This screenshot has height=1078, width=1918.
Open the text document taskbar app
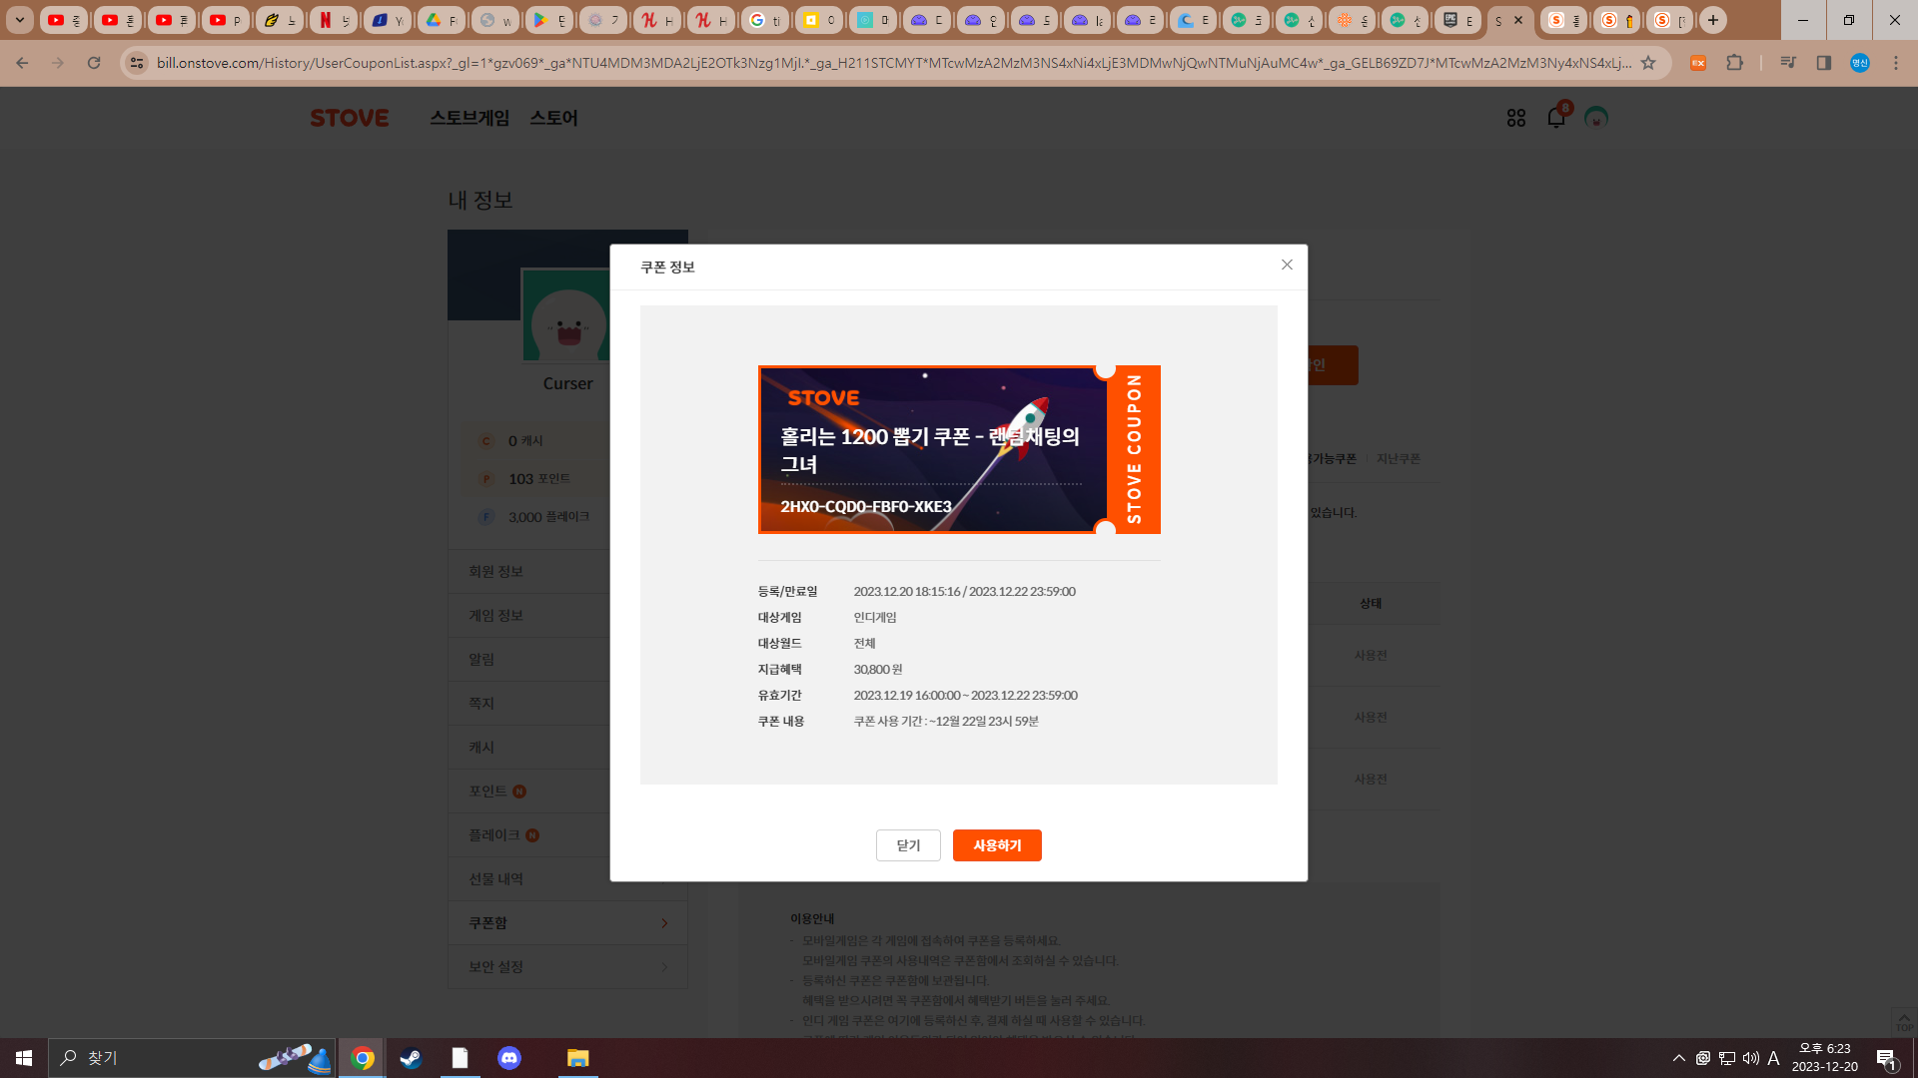pyautogui.click(x=460, y=1058)
